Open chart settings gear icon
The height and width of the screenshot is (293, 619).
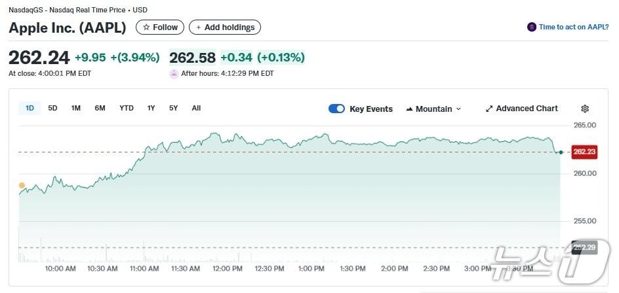point(585,109)
